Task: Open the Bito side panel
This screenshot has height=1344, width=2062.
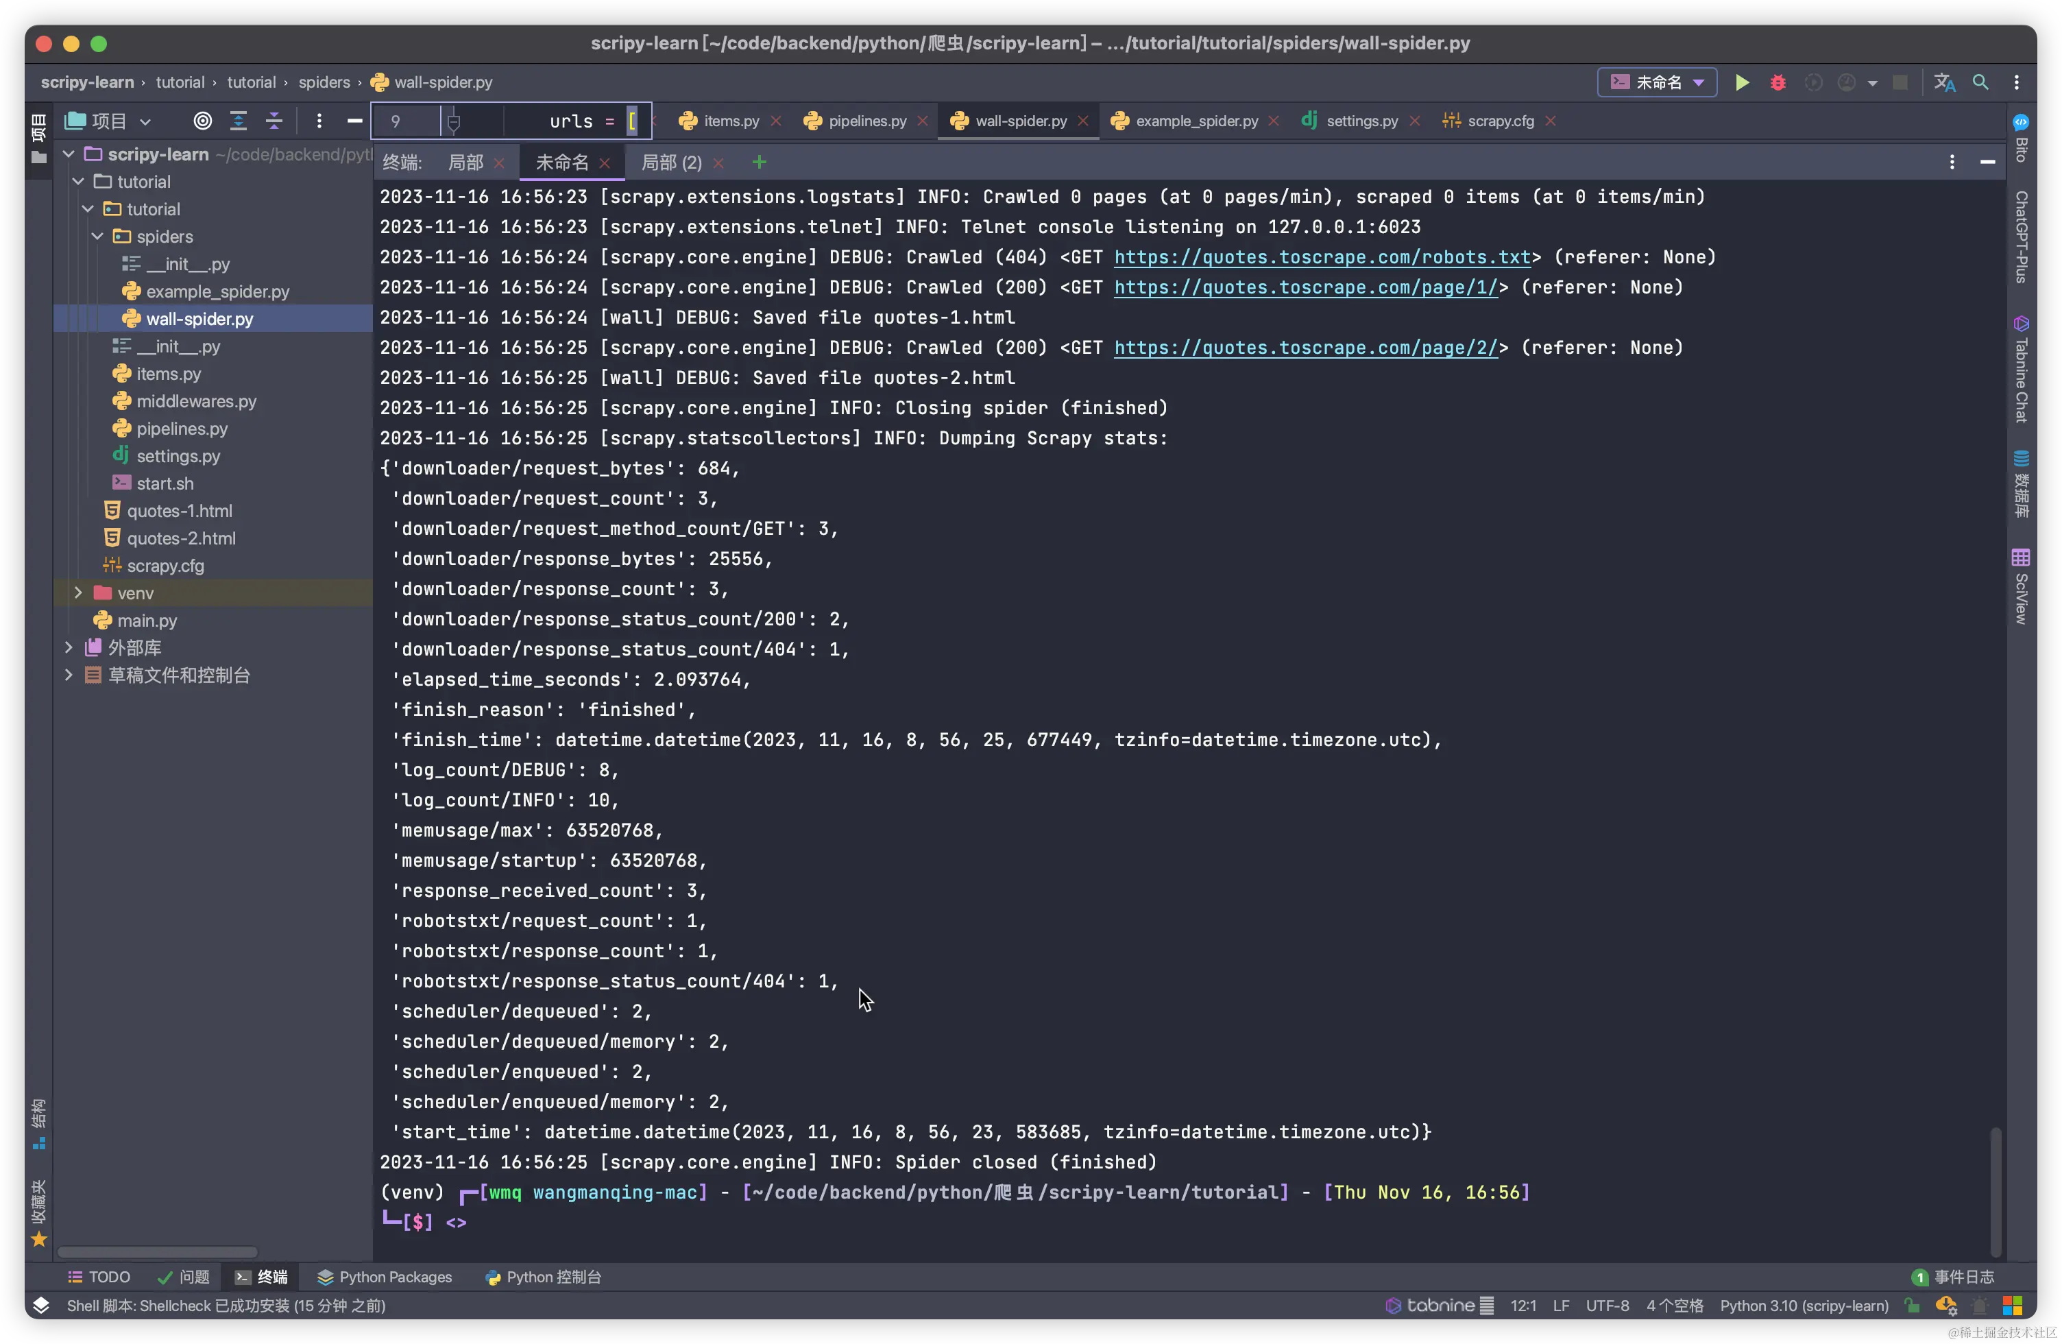Action: 2020,139
